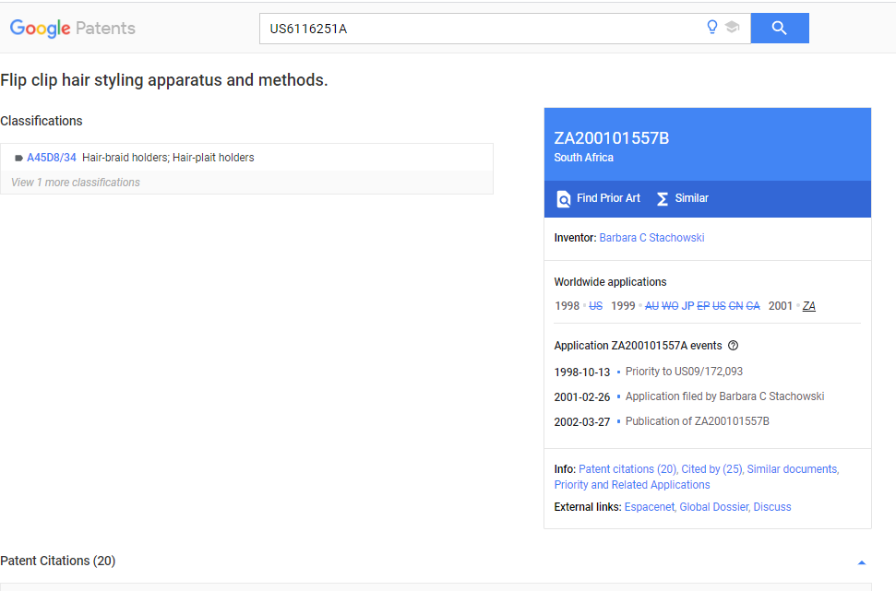Open the A45D8/34 classification link

click(x=52, y=158)
